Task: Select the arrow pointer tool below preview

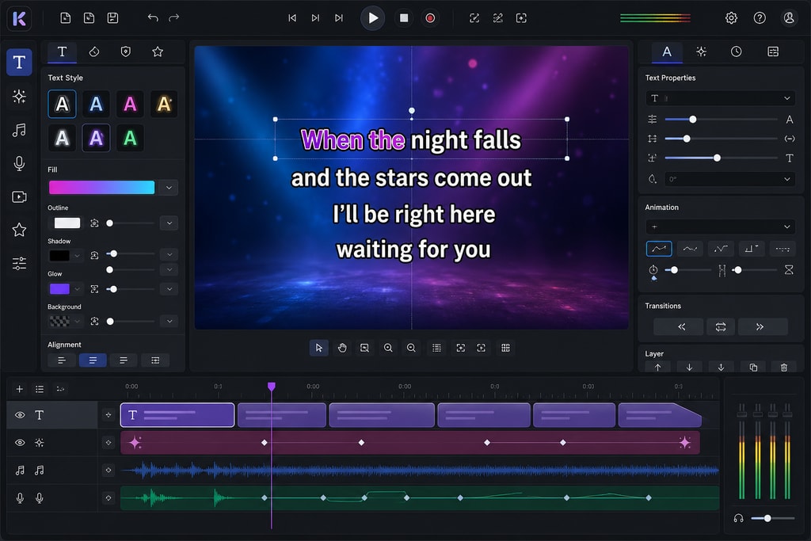Action: [318, 348]
